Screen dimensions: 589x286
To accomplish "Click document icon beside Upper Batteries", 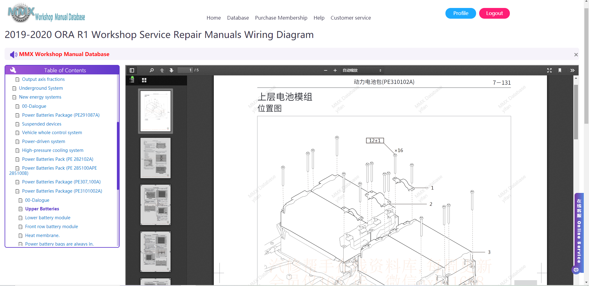I will 21,209.
